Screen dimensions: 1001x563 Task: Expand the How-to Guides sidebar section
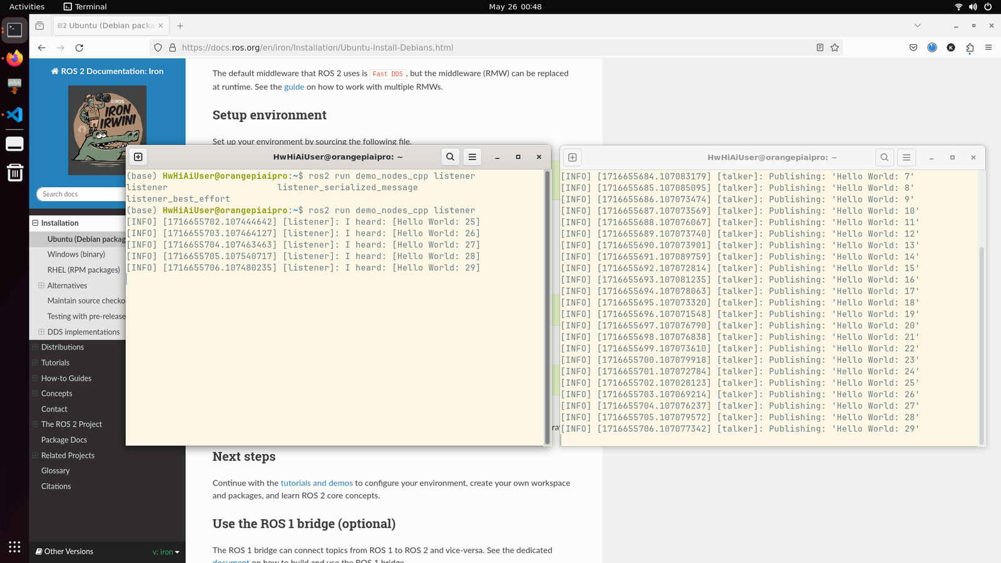[x=35, y=378]
